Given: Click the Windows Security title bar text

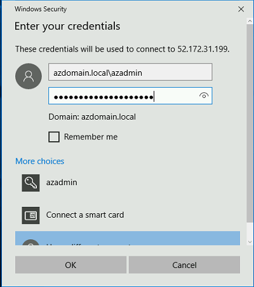Looking at the screenshot, I should click(41, 9).
